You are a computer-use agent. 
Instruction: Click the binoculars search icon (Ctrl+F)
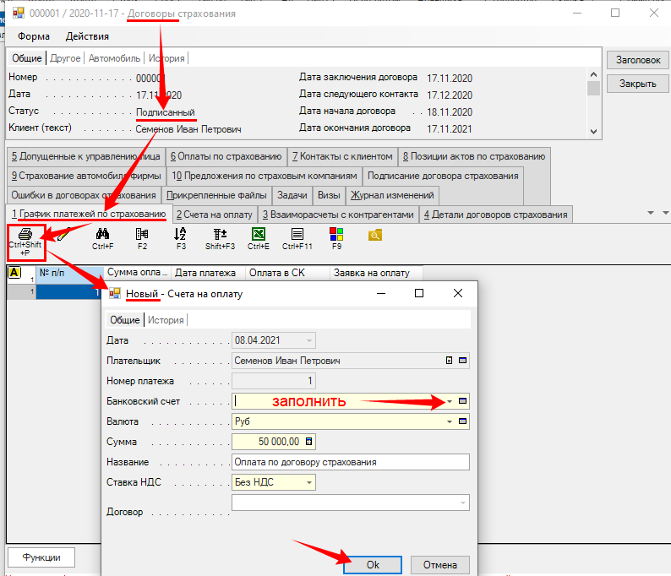[x=103, y=233]
